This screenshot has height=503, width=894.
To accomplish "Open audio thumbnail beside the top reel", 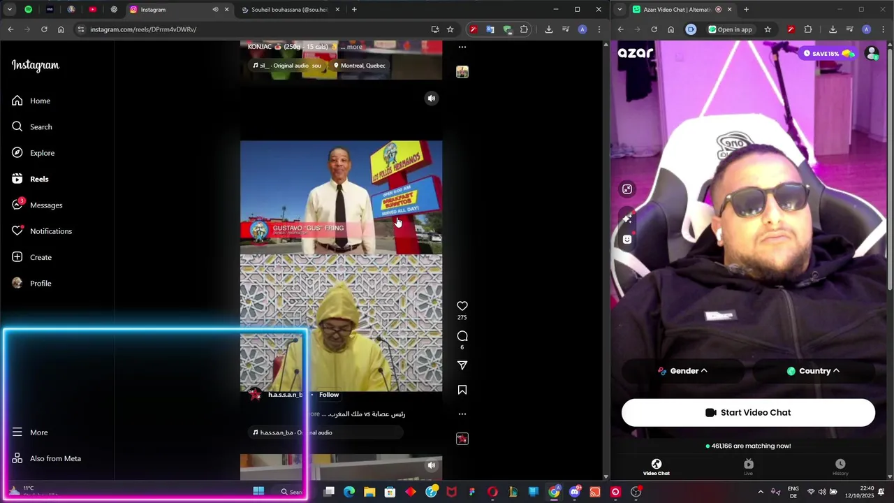I will click(x=462, y=72).
